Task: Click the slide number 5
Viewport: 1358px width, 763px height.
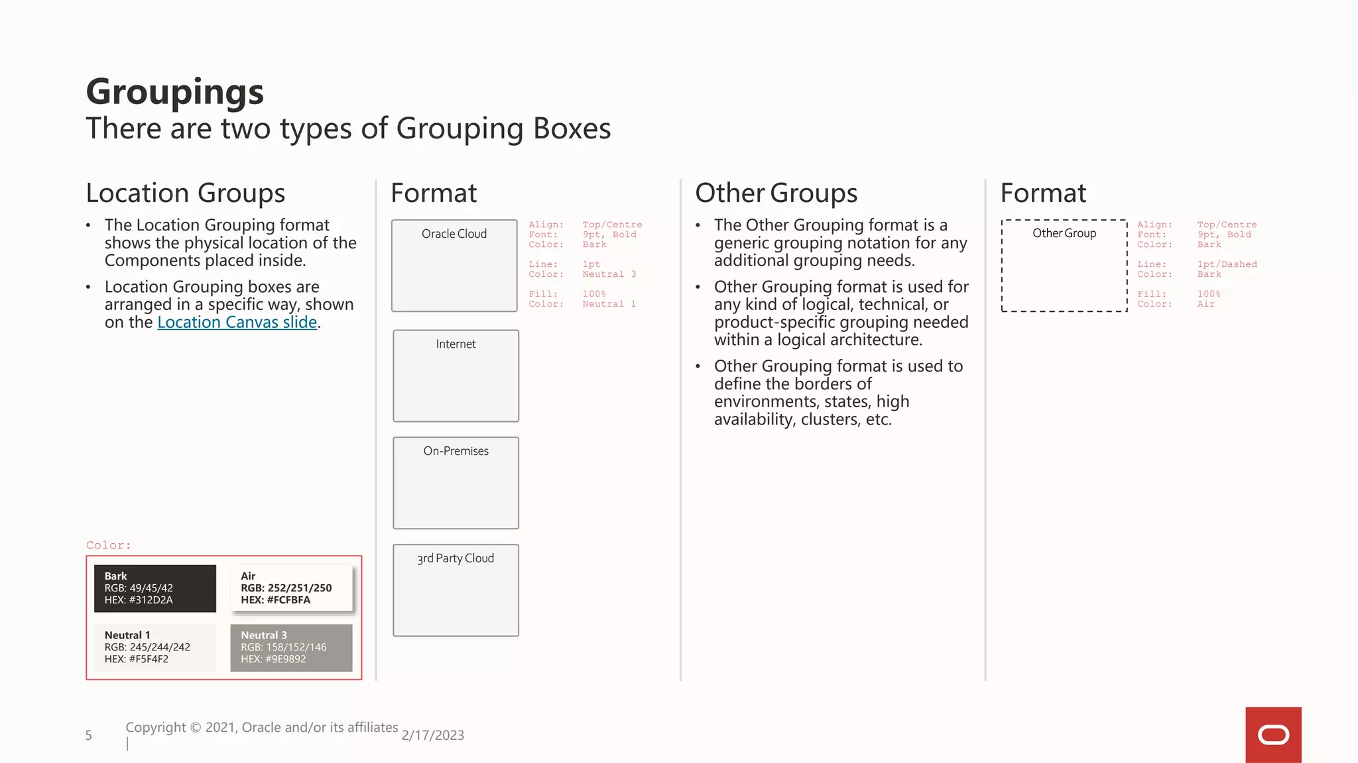Action: coord(89,735)
